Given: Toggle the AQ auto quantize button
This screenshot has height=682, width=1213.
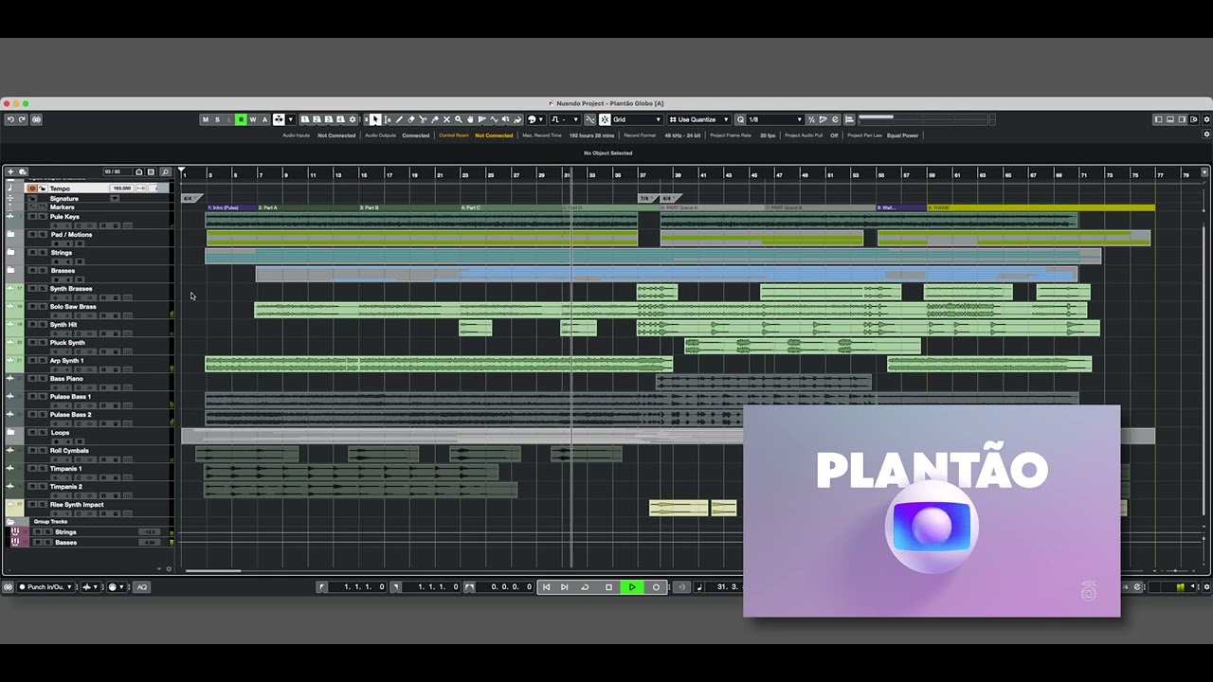Looking at the screenshot, I should tap(141, 587).
